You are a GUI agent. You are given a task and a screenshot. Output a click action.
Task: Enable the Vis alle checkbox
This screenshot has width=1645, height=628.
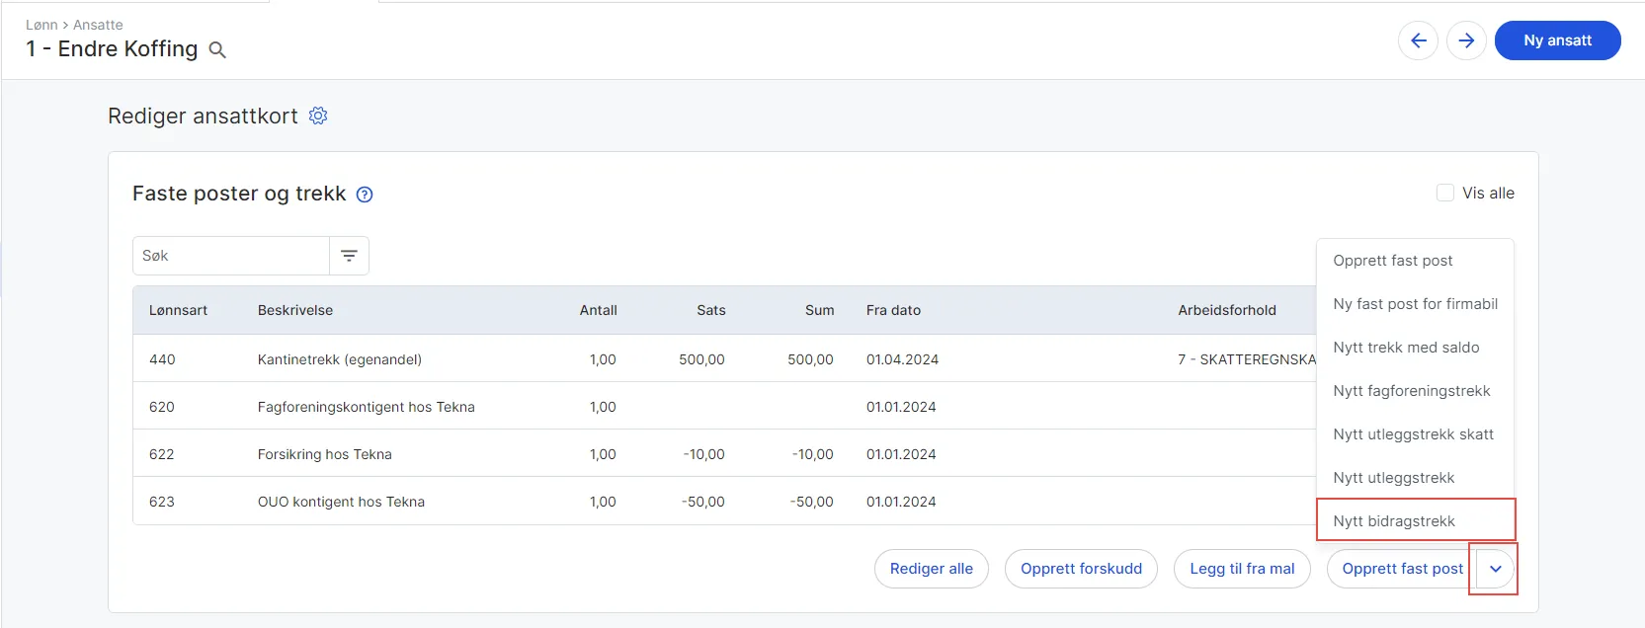coord(1445,193)
